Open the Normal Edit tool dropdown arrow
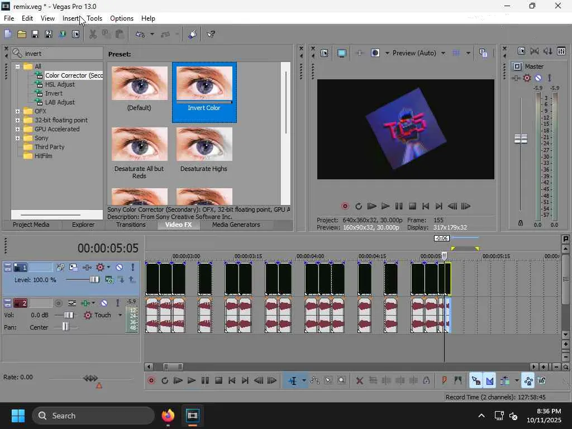572x429 pixels. [x=304, y=381]
